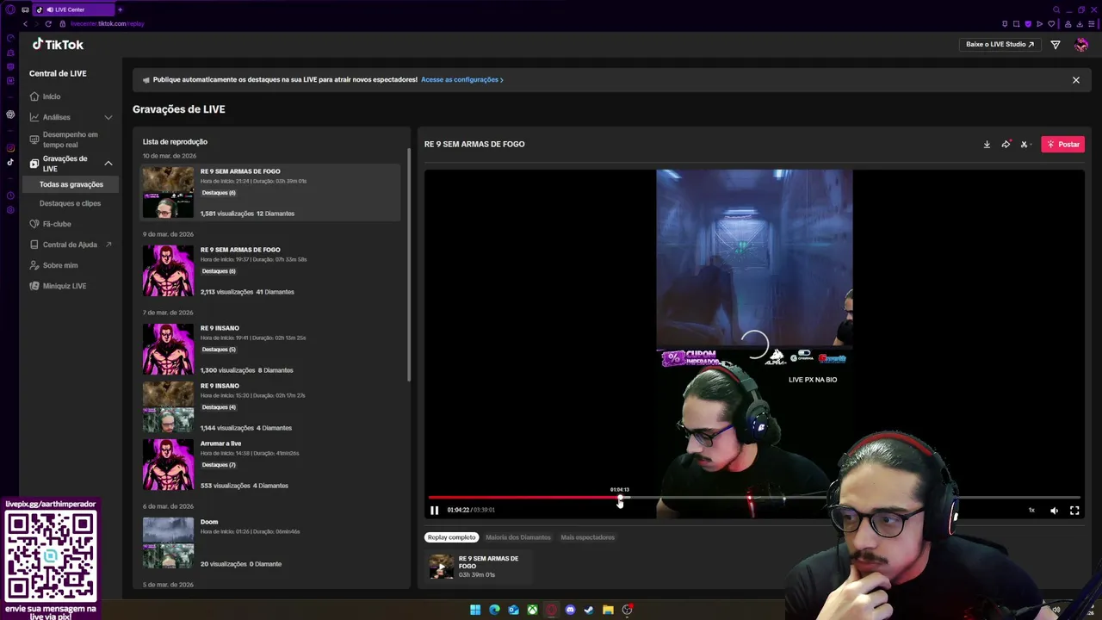
Task: Open browser easy setup sliders icon
Action: (1093, 23)
